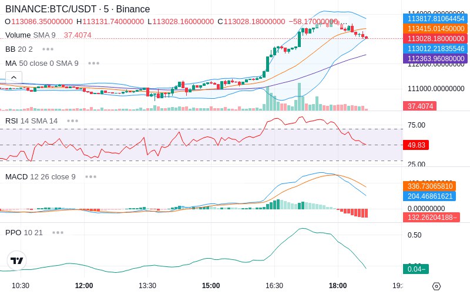Click the 16:30 time axis label
Image resolution: width=470 pixels, height=294 pixels.
274,286
